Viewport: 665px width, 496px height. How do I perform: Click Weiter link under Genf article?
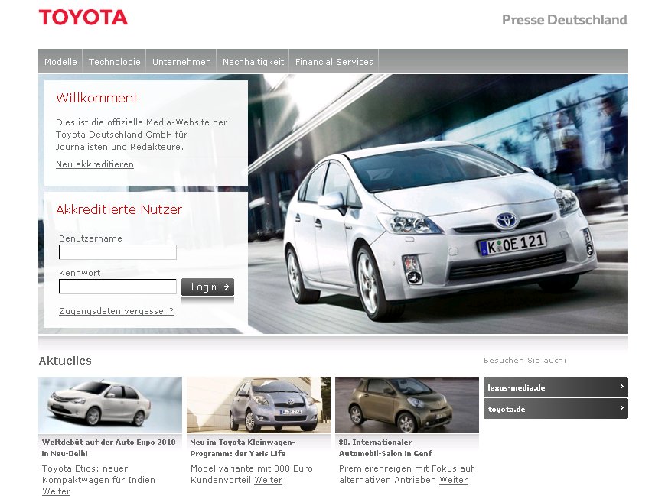point(453,480)
